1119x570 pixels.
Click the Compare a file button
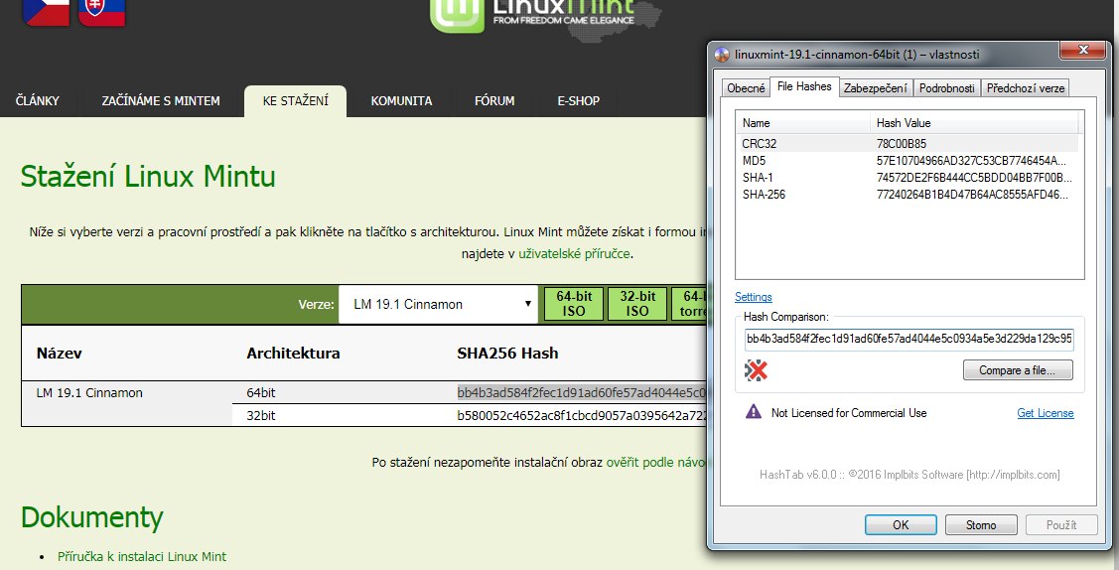click(x=1018, y=370)
